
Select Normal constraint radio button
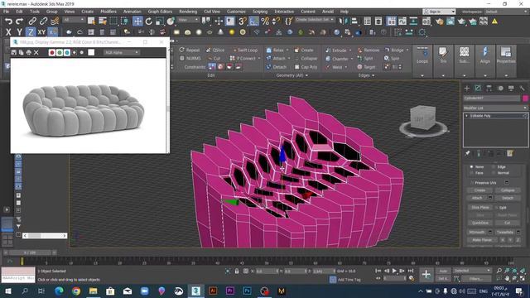(x=494, y=173)
